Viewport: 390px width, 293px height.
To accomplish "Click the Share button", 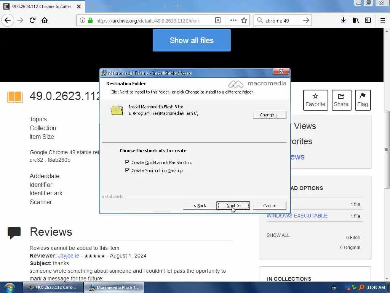I will coord(341,100).
